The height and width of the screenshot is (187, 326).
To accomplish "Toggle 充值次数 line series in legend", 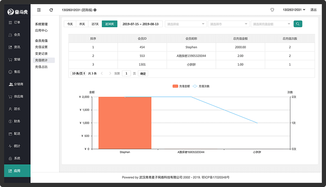I will tap(201, 86).
